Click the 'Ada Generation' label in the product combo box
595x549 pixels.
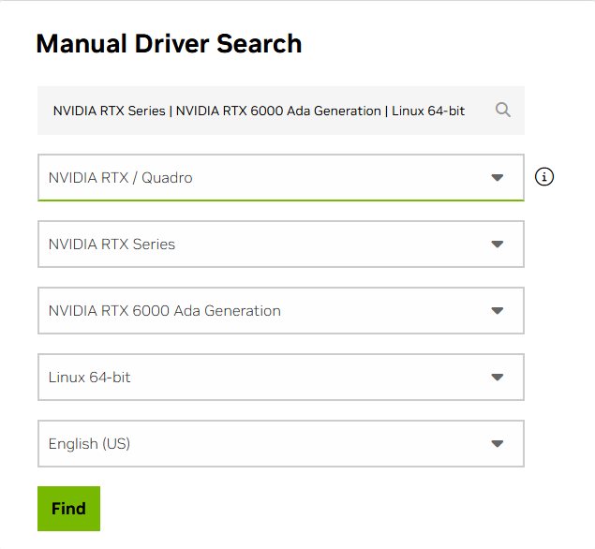tap(228, 311)
